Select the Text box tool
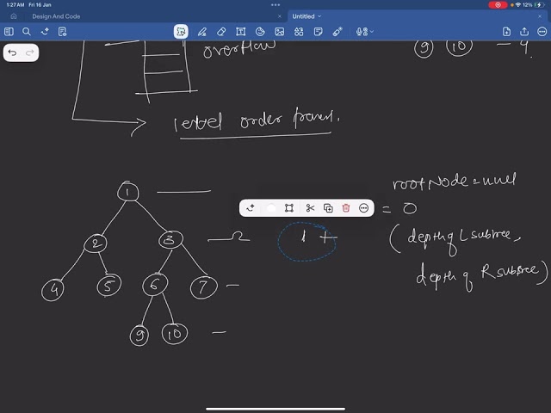 click(241, 32)
